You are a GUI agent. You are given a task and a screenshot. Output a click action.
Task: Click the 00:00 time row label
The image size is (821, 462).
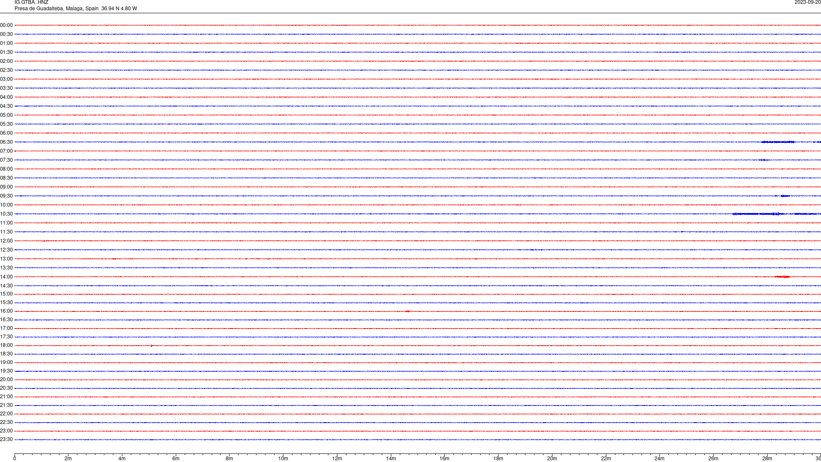[x=6, y=25]
